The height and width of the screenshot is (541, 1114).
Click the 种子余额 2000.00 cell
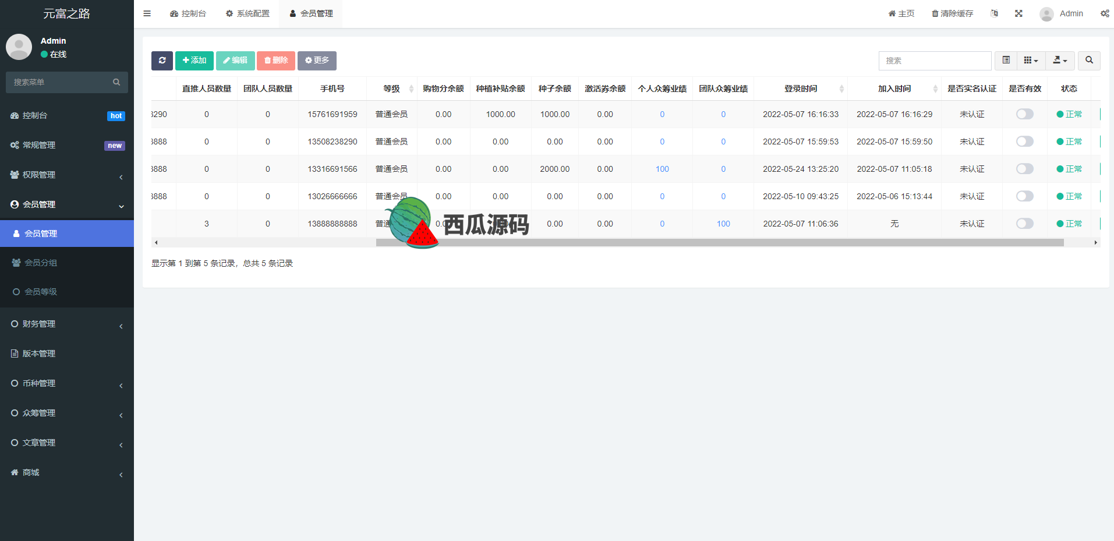555,169
